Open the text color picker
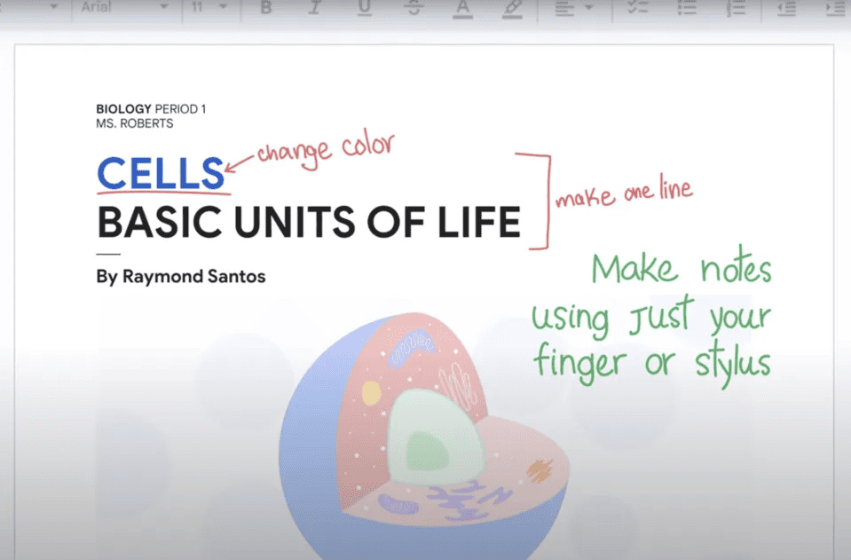Screen dimensions: 851x560 pos(462,8)
